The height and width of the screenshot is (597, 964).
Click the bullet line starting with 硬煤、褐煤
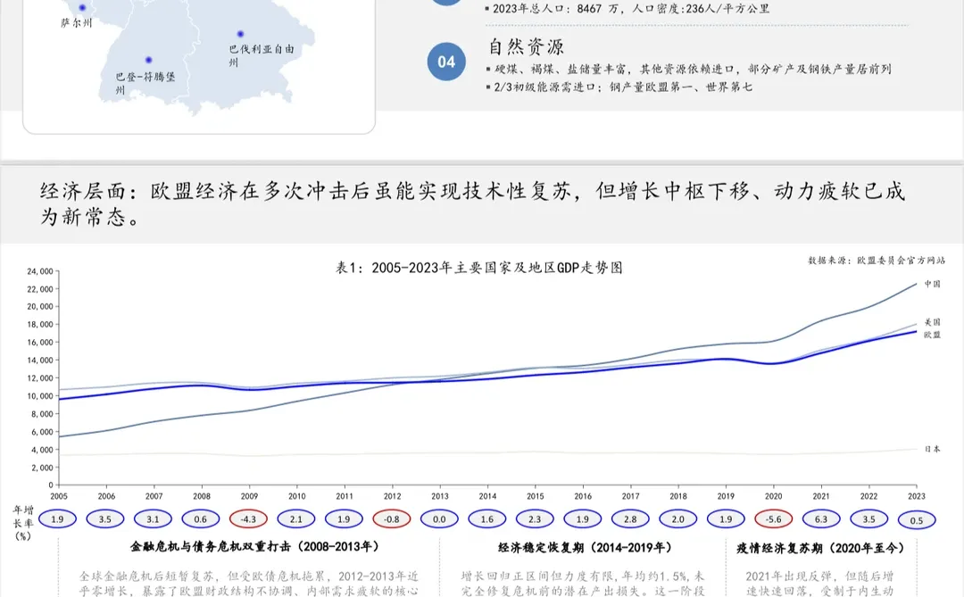[688, 69]
